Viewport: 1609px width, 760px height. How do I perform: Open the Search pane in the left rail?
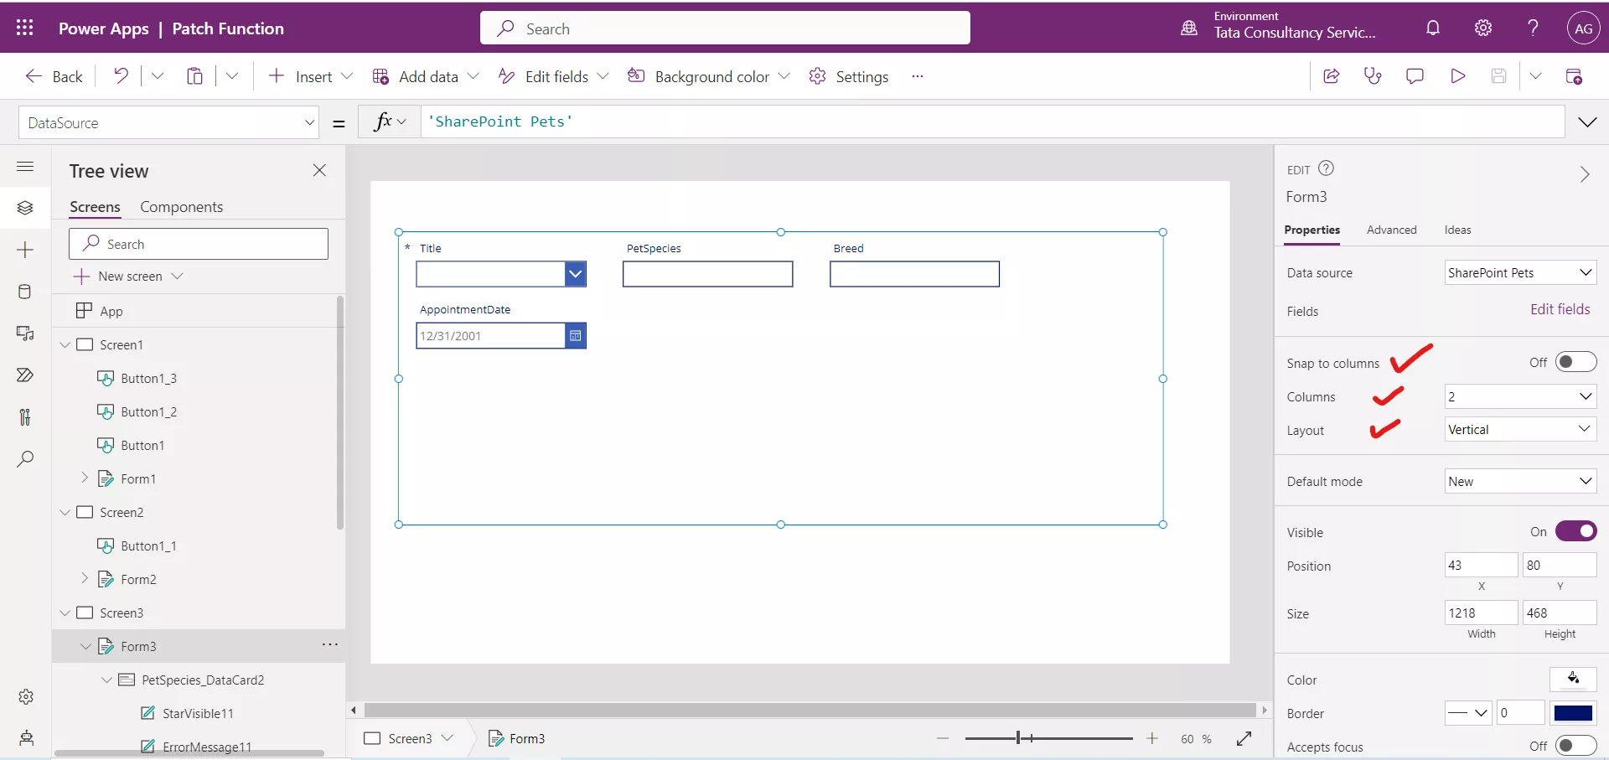(26, 459)
